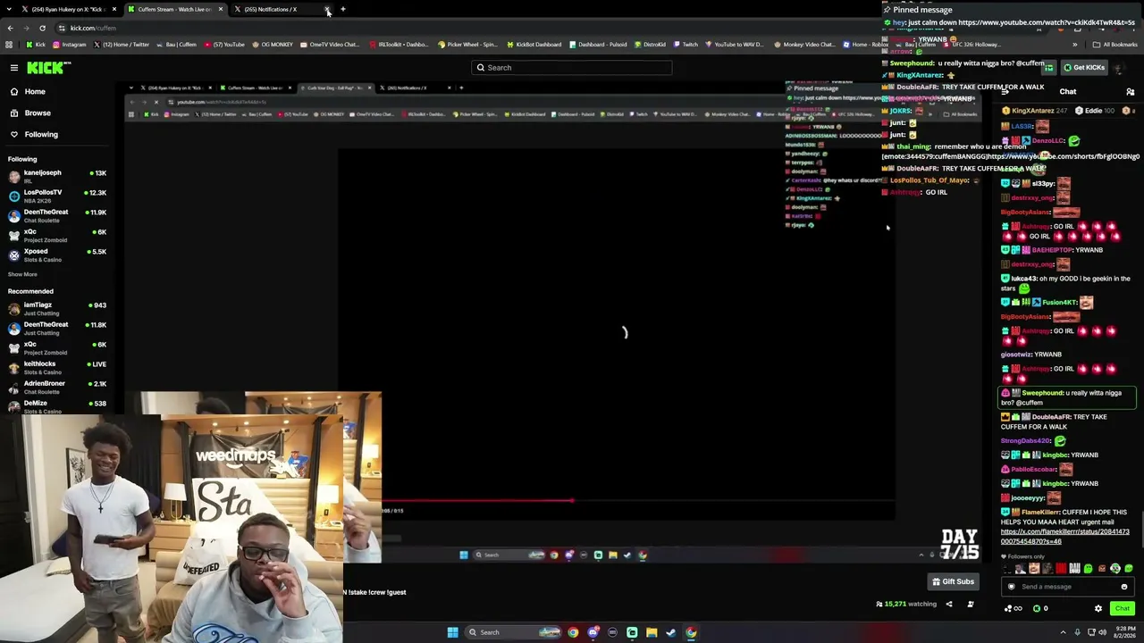Expand hidden bookmarks overflow chevron
The width and height of the screenshot is (1144, 643).
pyautogui.click(x=1074, y=45)
